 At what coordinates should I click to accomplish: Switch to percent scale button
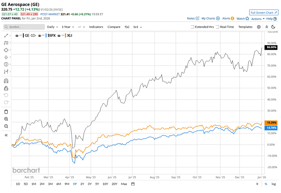266,184
